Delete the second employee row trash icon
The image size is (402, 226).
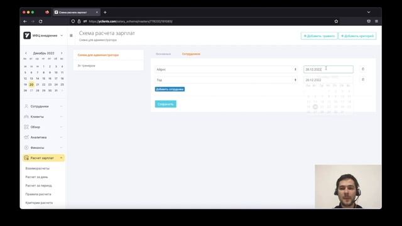click(363, 80)
